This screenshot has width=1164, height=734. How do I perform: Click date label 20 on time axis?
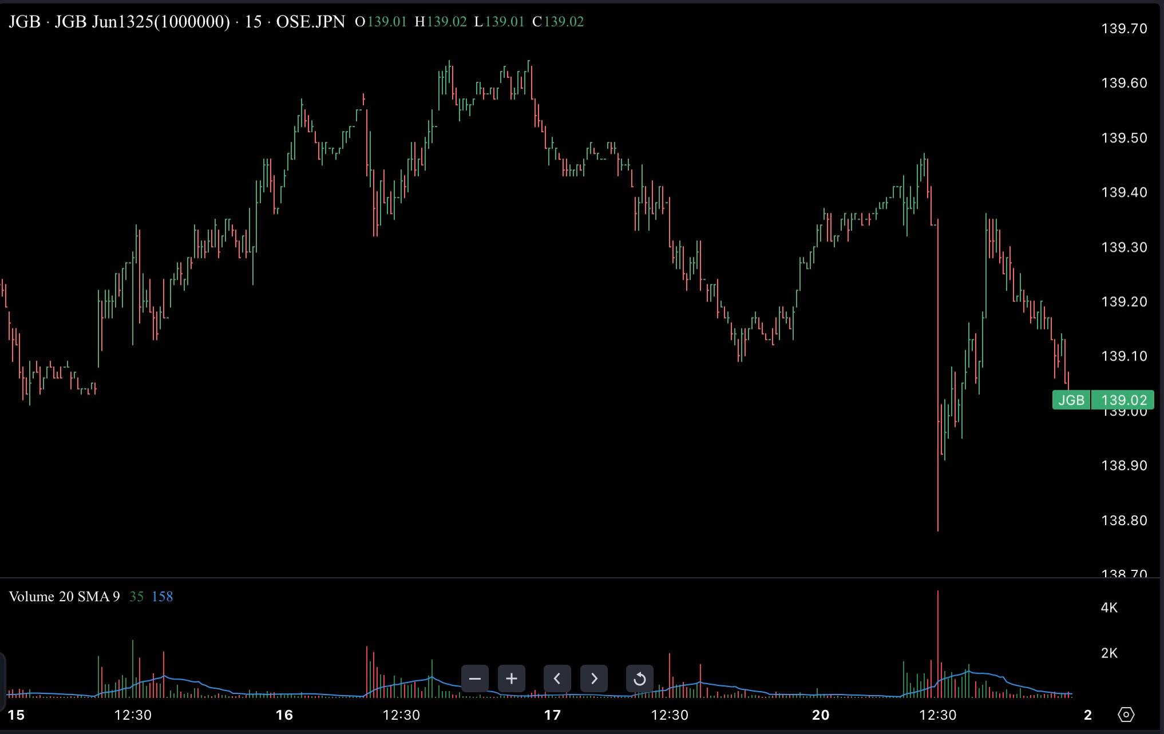(821, 715)
